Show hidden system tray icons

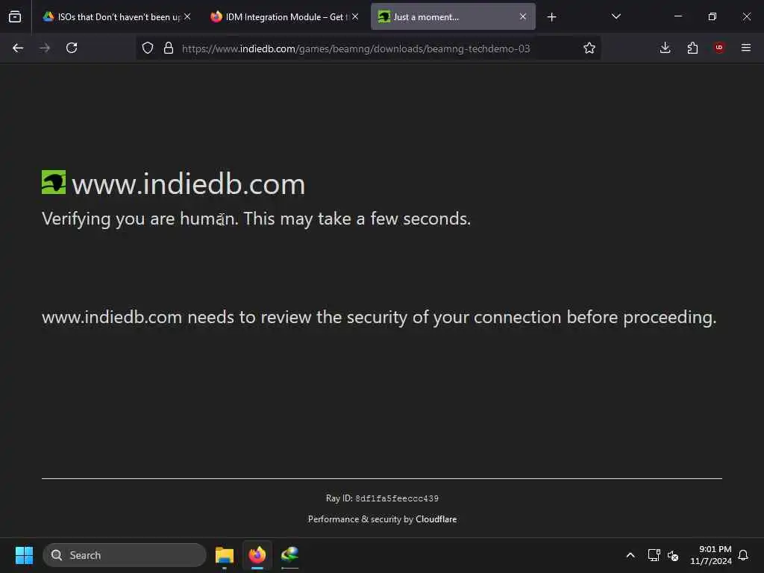pyautogui.click(x=630, y=555)
